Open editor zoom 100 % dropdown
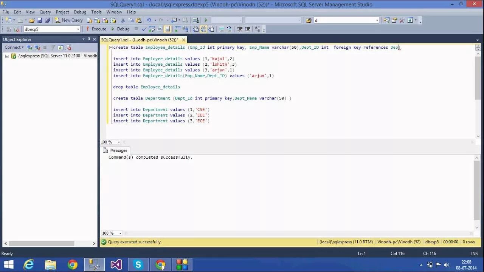 [119, 142]
